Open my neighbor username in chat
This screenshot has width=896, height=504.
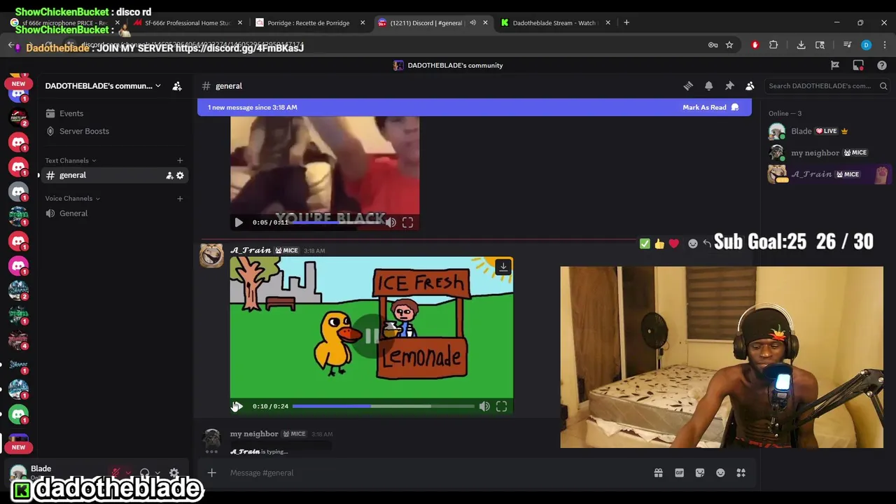click(254, 434)
